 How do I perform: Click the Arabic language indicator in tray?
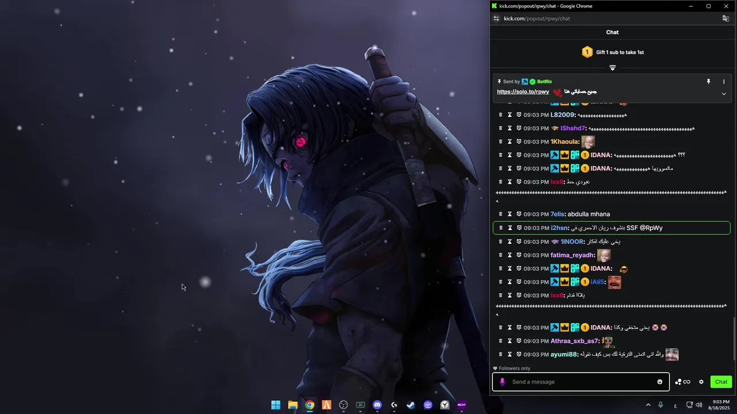(675, 405)
